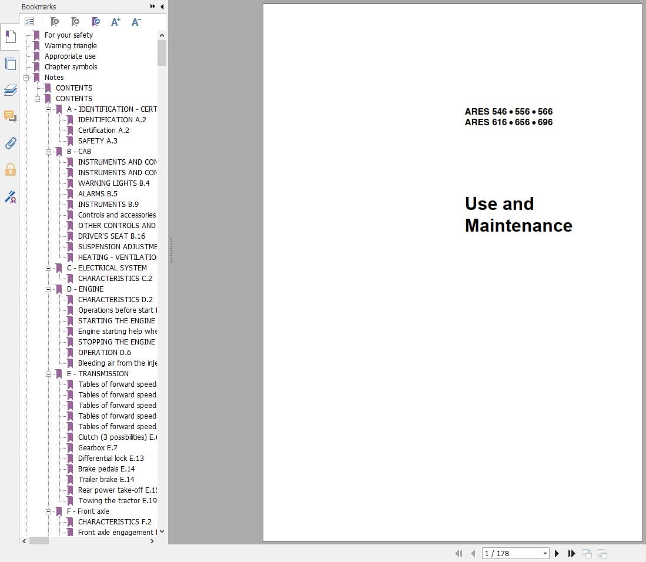The height and width of the screenshot is (562, 646).
Task: Open the Attachments paperclip sidebar icon
Action: 11,143
